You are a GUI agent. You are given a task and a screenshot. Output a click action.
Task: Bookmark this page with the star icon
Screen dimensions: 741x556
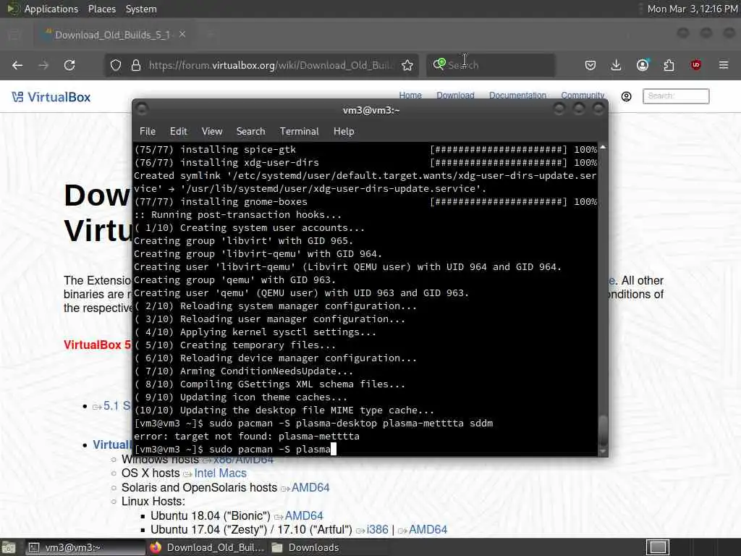[407, 65]
